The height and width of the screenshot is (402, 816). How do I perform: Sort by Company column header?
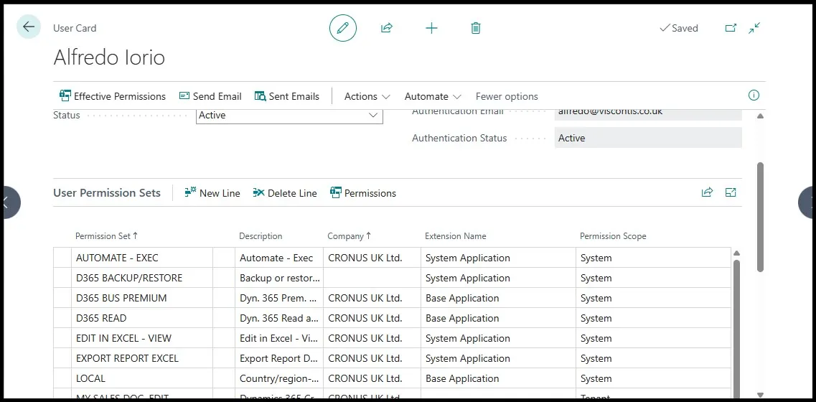tap(350, 236)
